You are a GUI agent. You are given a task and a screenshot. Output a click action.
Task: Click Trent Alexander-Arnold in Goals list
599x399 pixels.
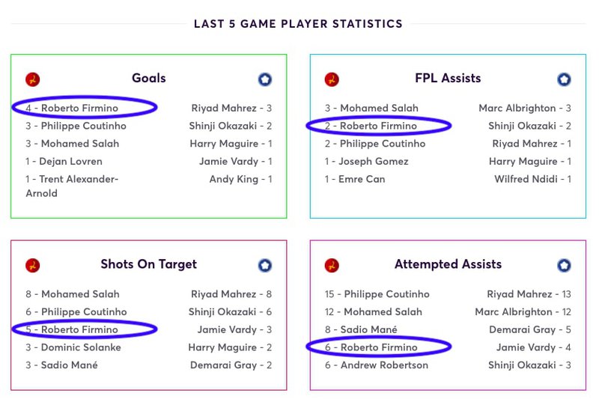pyautogui.click(x=72, y=186)
